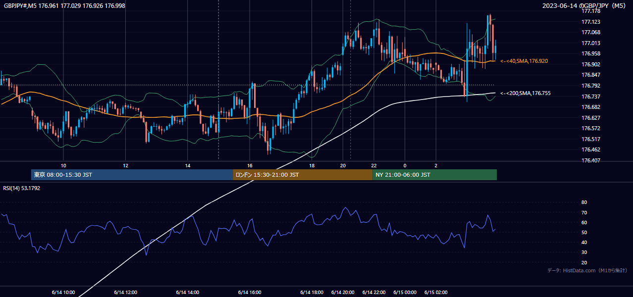Click price axis value 176.792

pyautogui.click(x=591, y=86)
